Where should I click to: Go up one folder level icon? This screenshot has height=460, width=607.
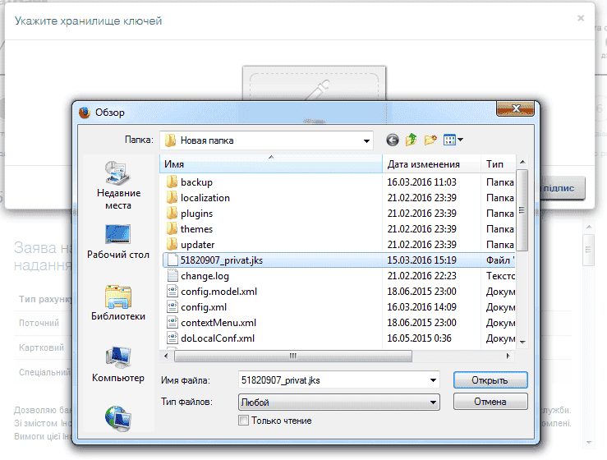click(411, 140)
